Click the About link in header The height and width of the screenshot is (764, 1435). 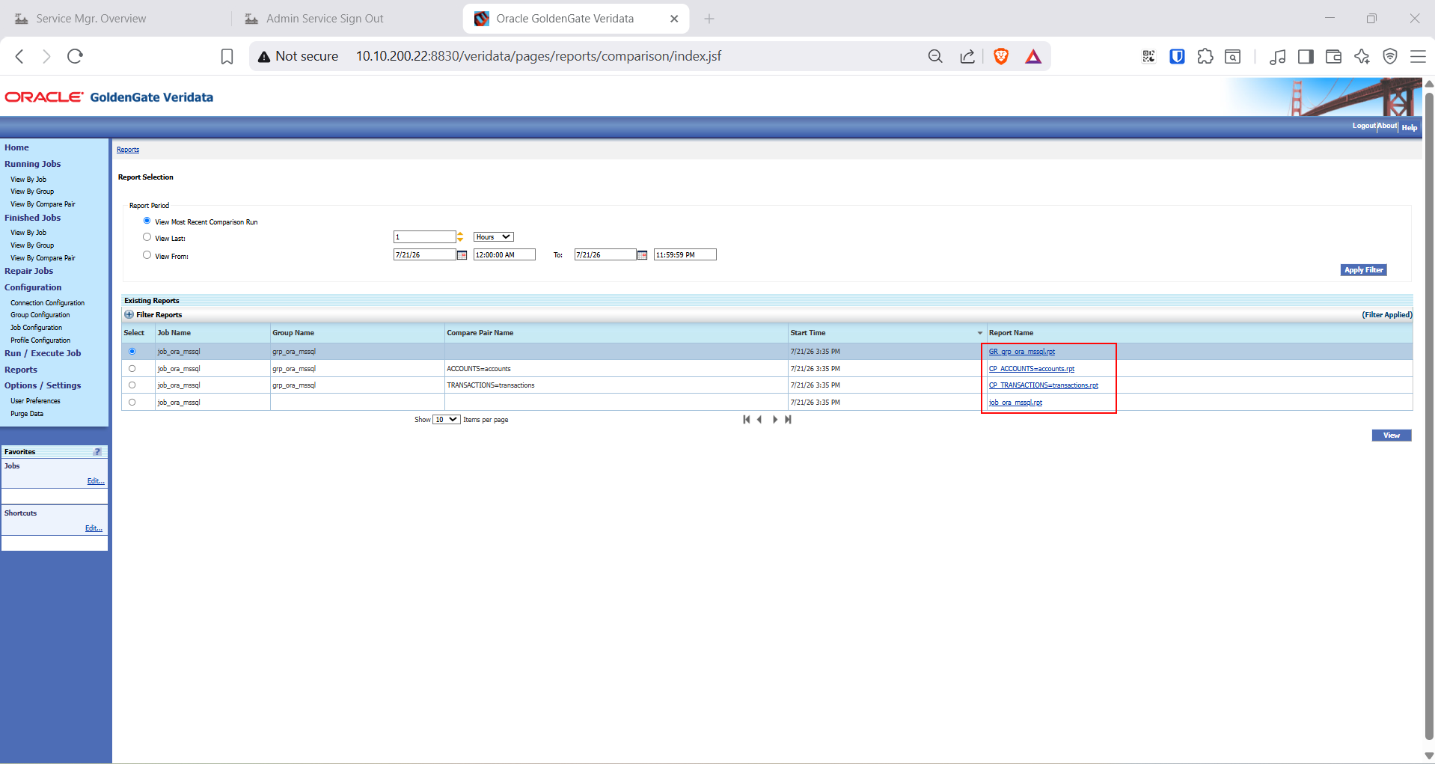click(x=1388, y=126)
